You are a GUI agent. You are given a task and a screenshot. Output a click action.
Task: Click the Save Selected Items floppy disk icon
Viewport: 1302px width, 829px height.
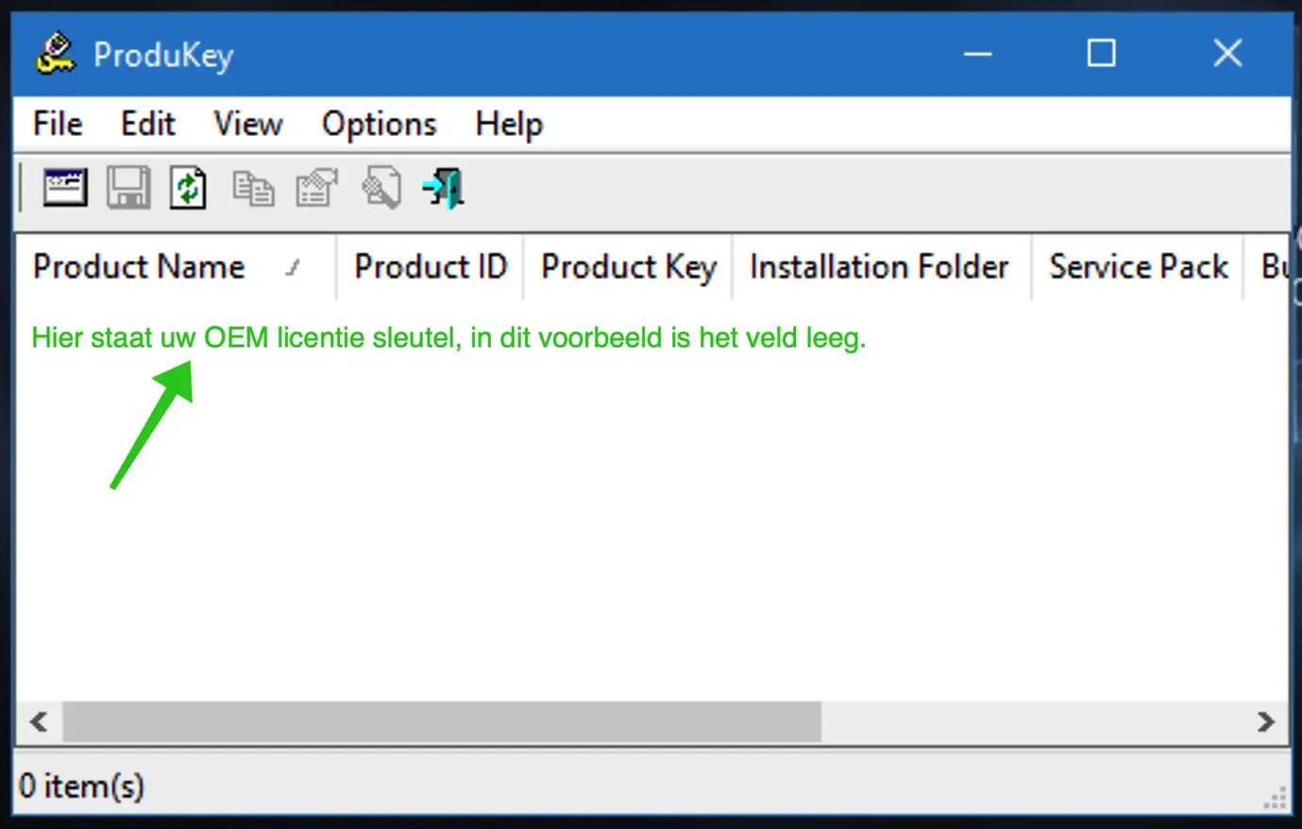[x=129, y=187]
